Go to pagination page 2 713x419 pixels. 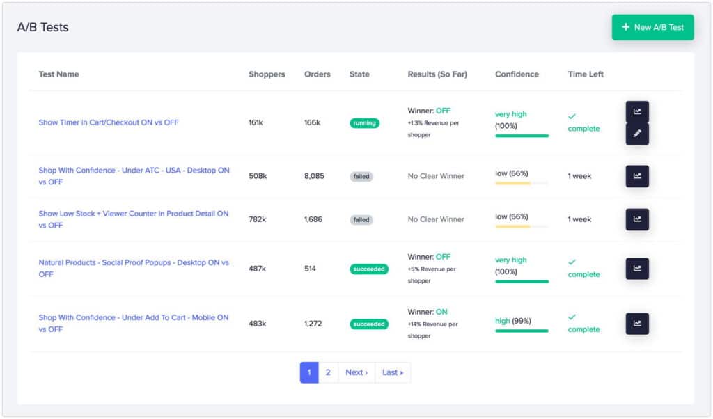328,372
